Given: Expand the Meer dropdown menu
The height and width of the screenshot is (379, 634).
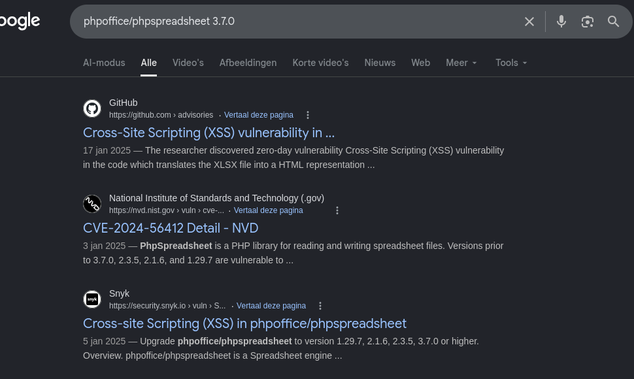Looking at the screenshot, I should (x=461, y=63).
